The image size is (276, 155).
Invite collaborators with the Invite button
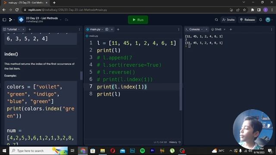pos(228,20)
